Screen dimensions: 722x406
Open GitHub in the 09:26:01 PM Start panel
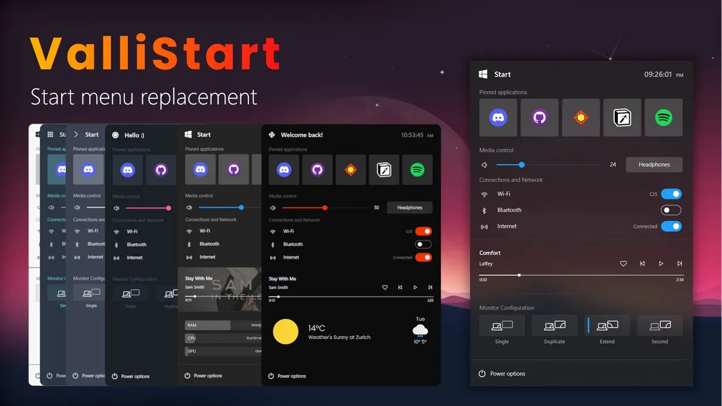tap(539, 118)
